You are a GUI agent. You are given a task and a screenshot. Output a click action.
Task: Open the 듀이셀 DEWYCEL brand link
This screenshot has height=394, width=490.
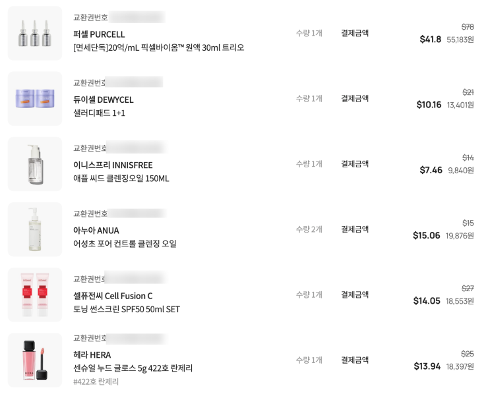click(104, 99)
